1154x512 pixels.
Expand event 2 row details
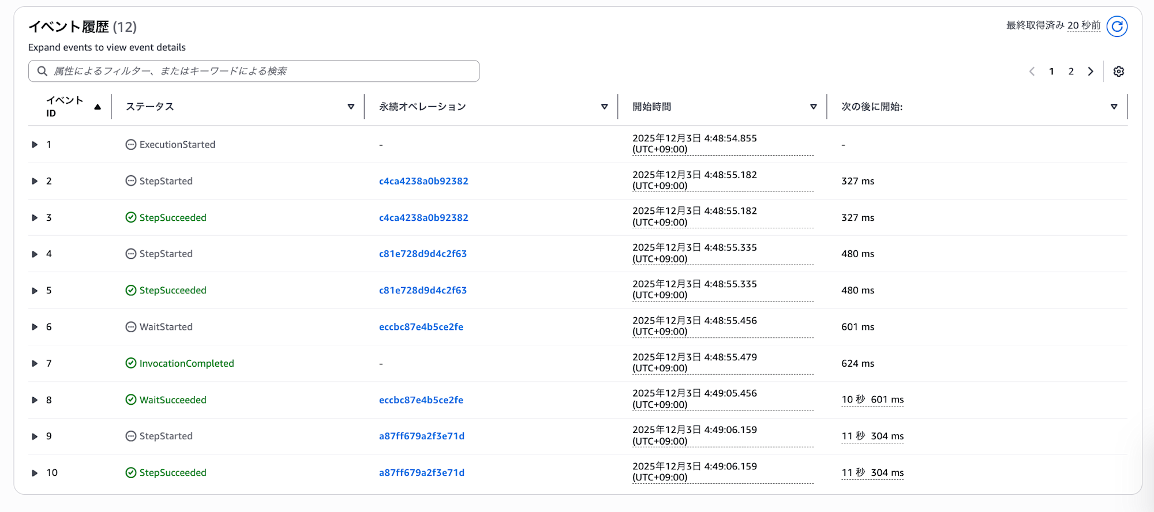click(35, 181)
